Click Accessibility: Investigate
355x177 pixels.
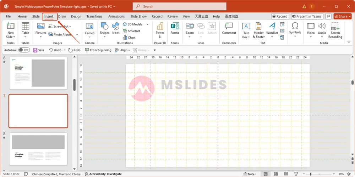(103, 174)
